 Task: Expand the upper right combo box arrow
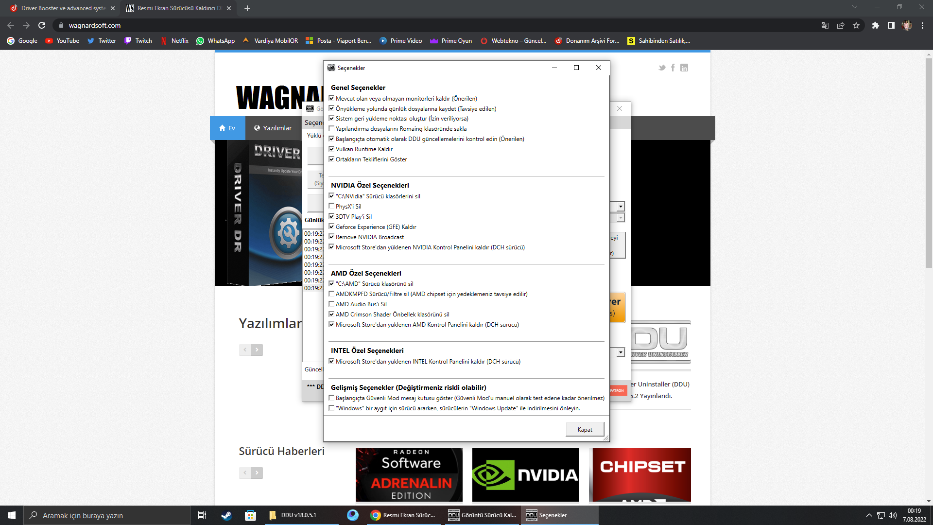tap(621, 207)
